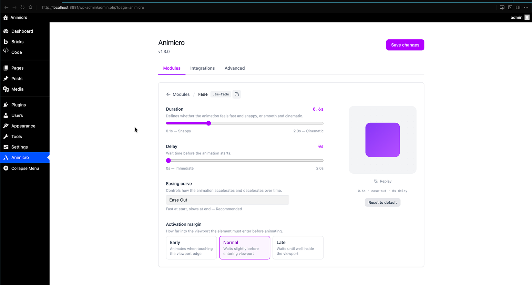532x285 pixels.
Task: Click the Save changes button
Action: click(x=405, y=45)
